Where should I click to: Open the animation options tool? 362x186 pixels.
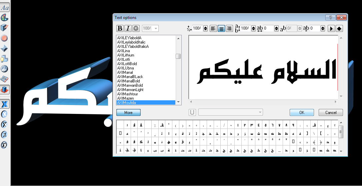(x=4, y=69)
